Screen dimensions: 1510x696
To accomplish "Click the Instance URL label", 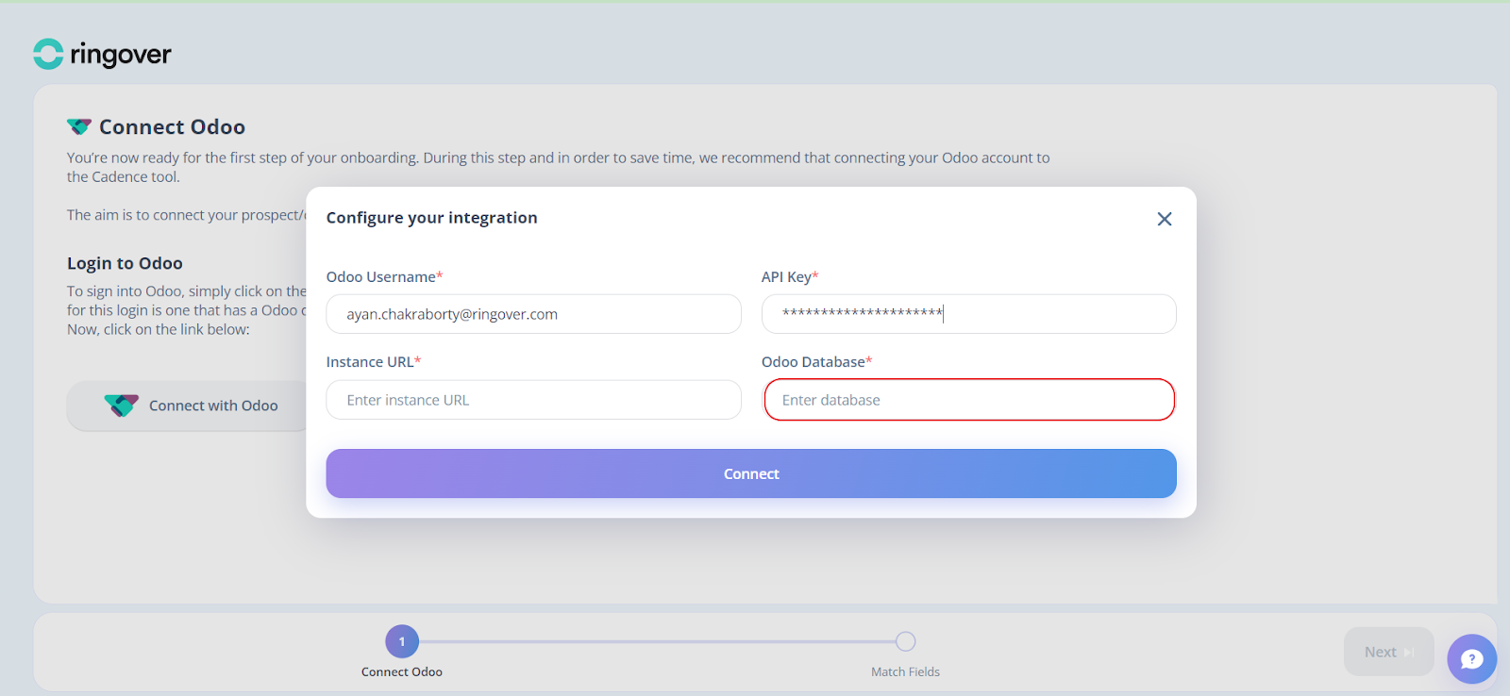I will tap(374, 361).
